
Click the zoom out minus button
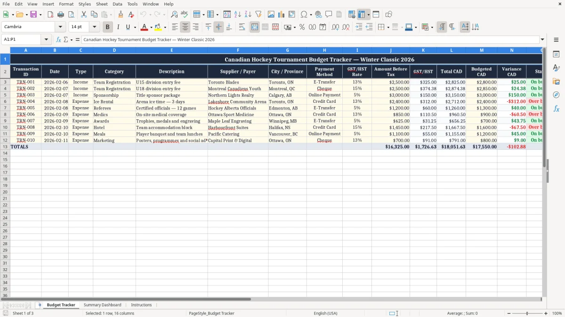[508, 313]
